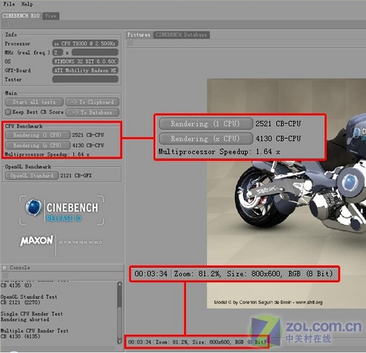Image resolution: width=366 pixels, height=353 pixels.
Task: Click the Tester input field
Action: pos(86,79)
